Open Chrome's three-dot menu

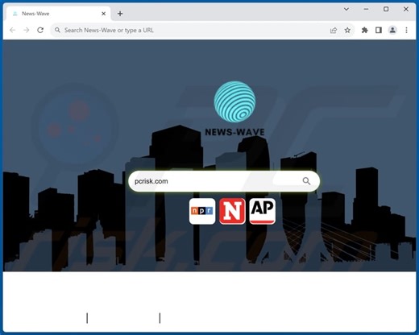(x=406, y=31)
